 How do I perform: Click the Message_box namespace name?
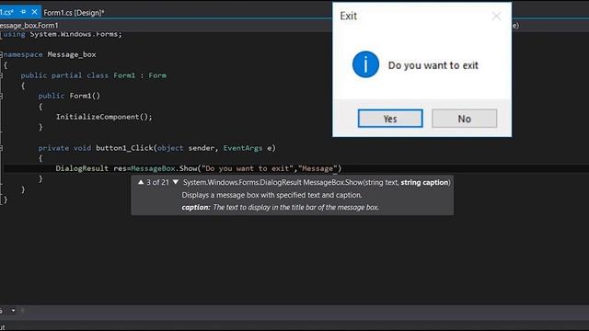coord(72,55)
